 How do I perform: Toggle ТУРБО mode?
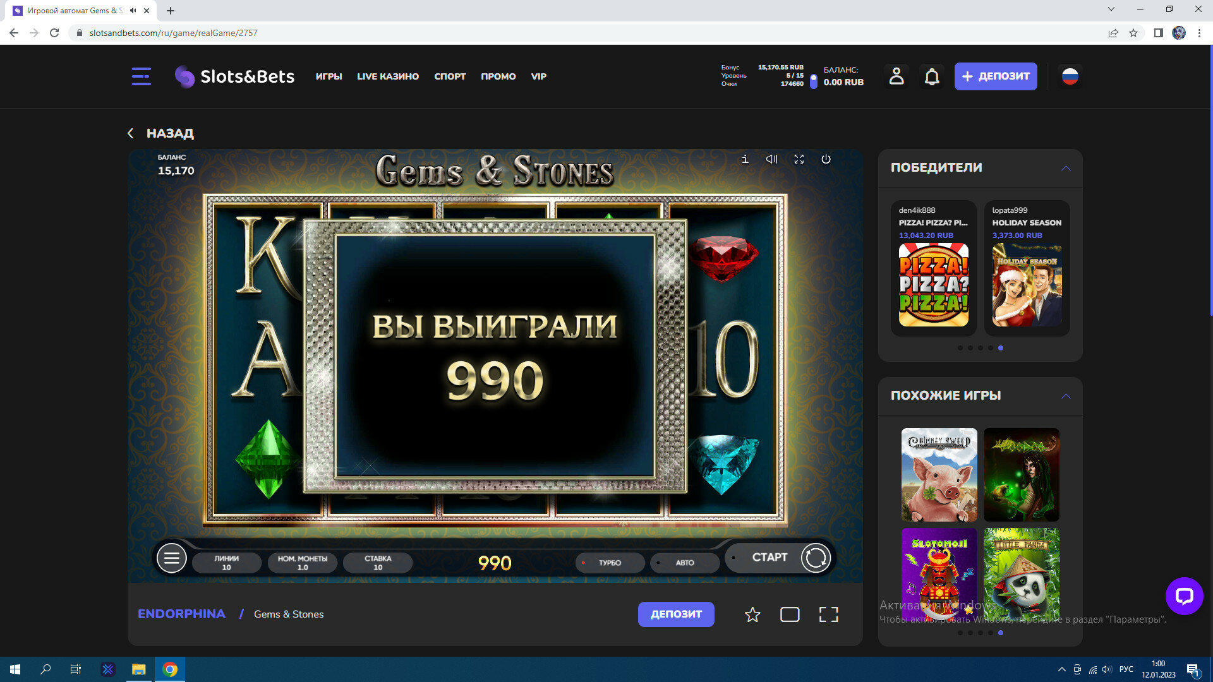(610, 563)
